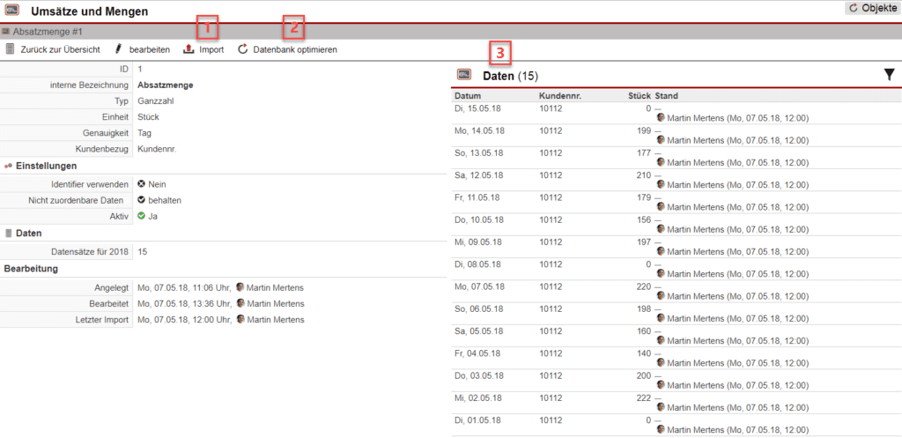The width and height of the screenshot is (902, 438).
Task: Click the Import upload icon
Action: tap(189, 49)
